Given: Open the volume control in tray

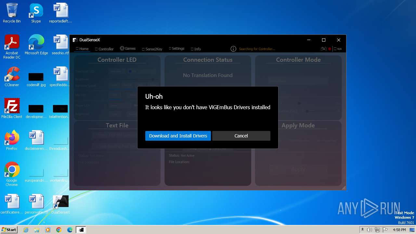Looking at the screenshot, I should click(x=370, y=230).
